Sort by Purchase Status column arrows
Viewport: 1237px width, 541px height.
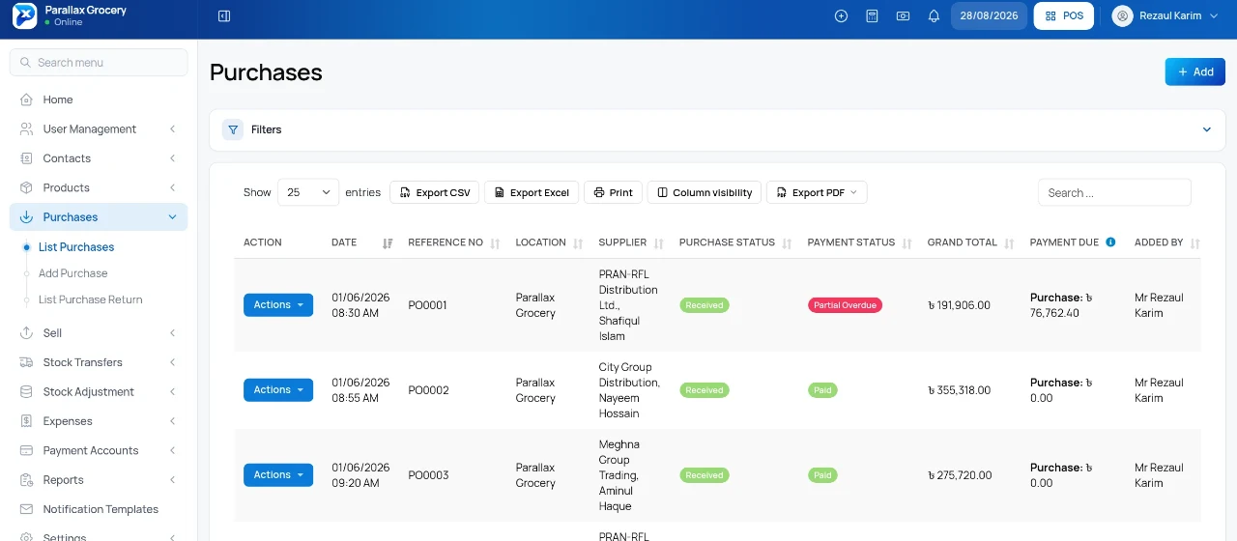coord(787,243)
